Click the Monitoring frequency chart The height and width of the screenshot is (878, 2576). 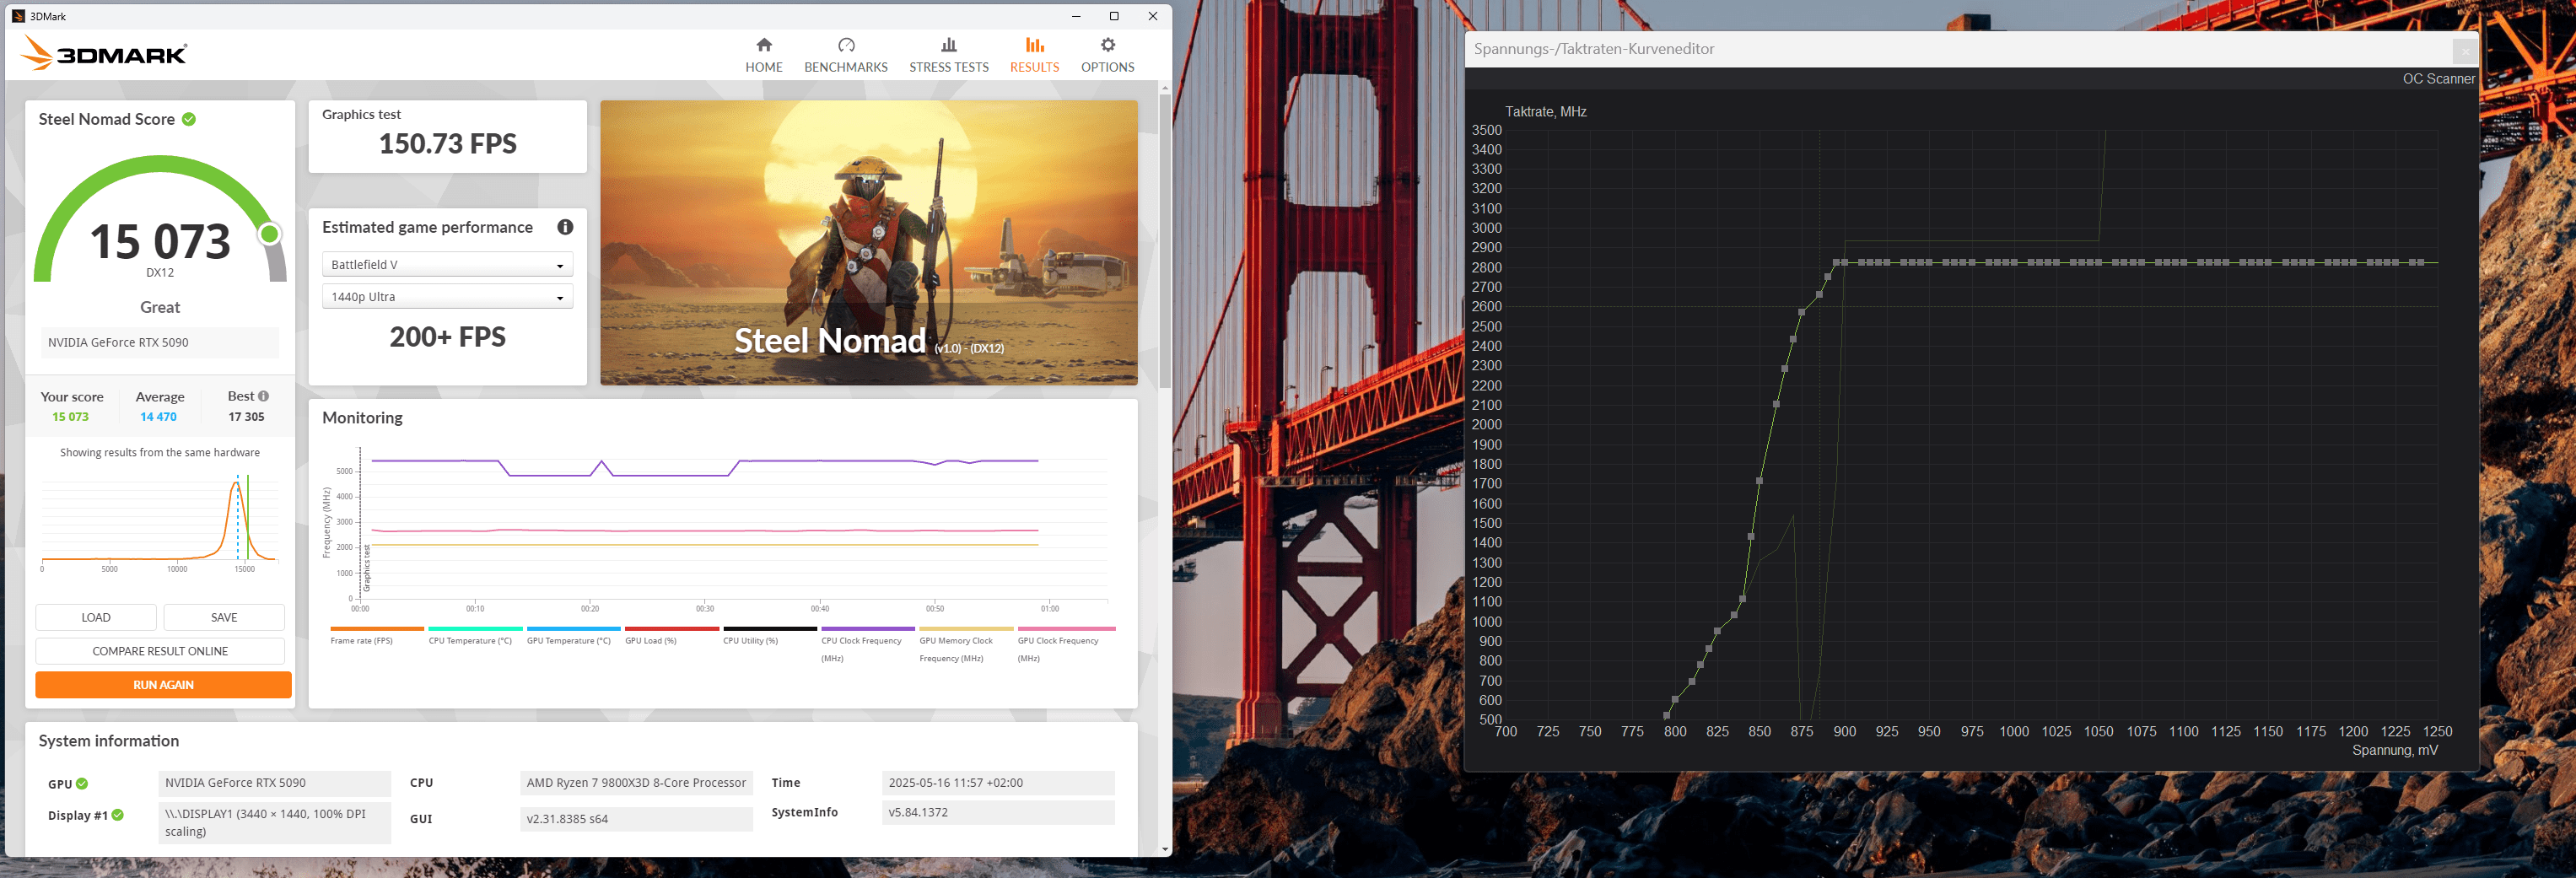(722, 530)
